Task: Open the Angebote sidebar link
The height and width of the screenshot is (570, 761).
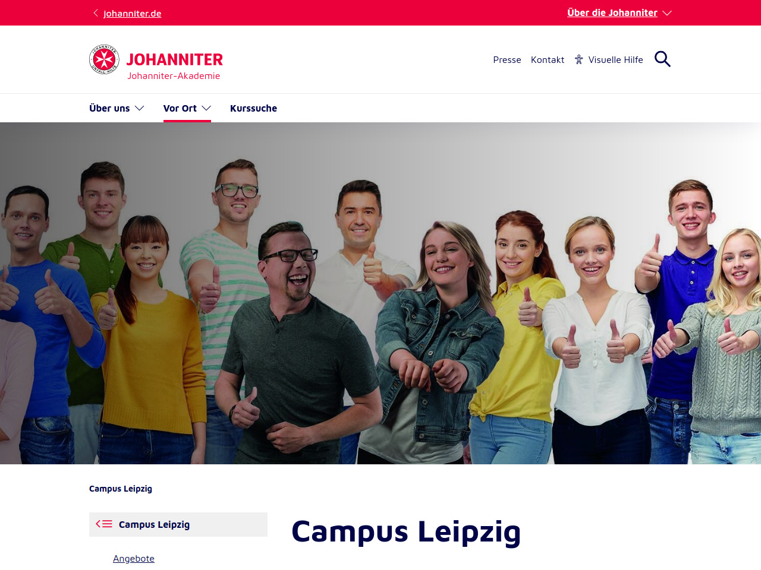Action: pos(134,558)
